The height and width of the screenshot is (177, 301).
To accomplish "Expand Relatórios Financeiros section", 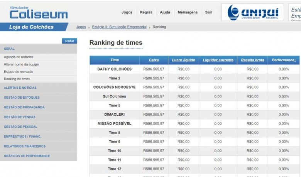I will pyautogui.click(x=25, y=146).
